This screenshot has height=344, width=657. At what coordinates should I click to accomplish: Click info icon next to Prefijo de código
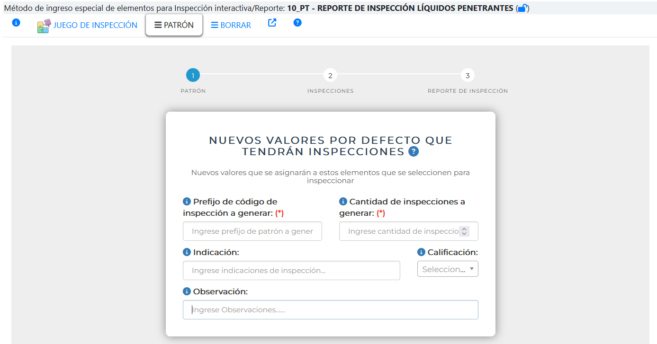point(187,202)
